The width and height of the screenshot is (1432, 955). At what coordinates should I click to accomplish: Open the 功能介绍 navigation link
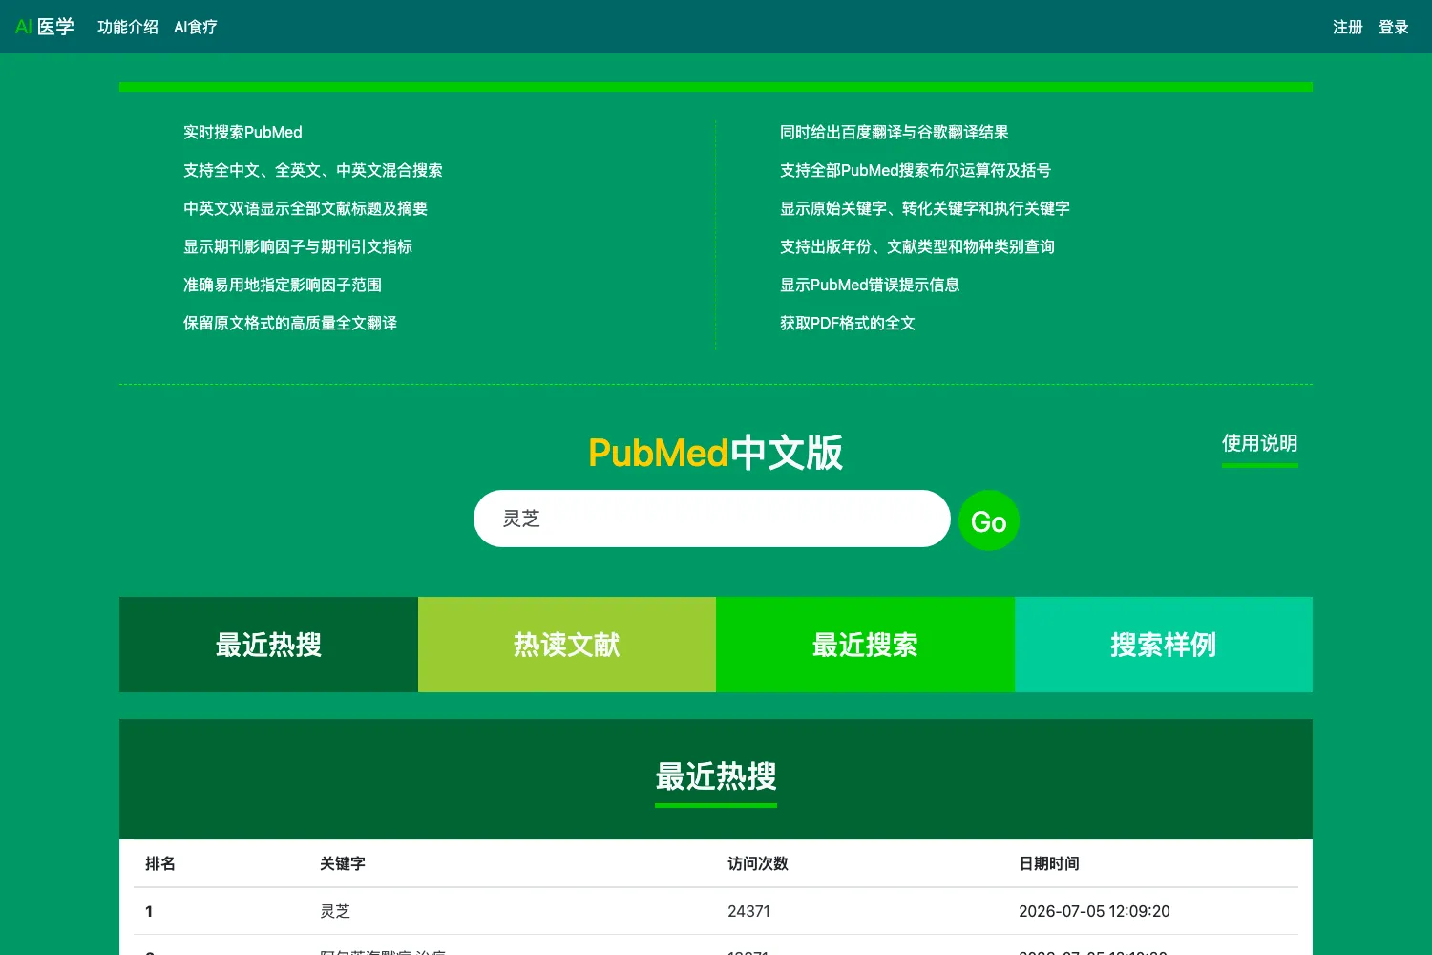click(128, 27)
